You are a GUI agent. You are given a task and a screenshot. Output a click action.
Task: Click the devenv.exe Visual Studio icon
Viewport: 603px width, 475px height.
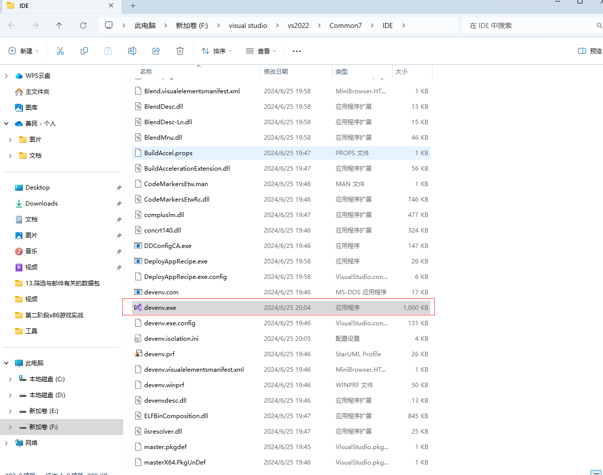coord(138,307)
